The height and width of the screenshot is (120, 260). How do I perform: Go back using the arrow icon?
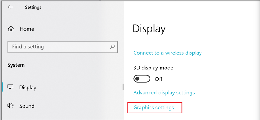pyautogui.click(x=10, y=7)
